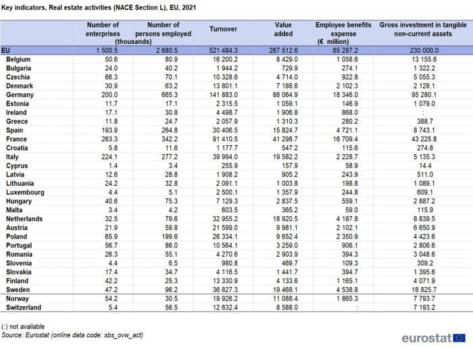Screen dimensions: 473x348
Task: Click Cyprus gross investment value 14.4
Action: (425, 166)
